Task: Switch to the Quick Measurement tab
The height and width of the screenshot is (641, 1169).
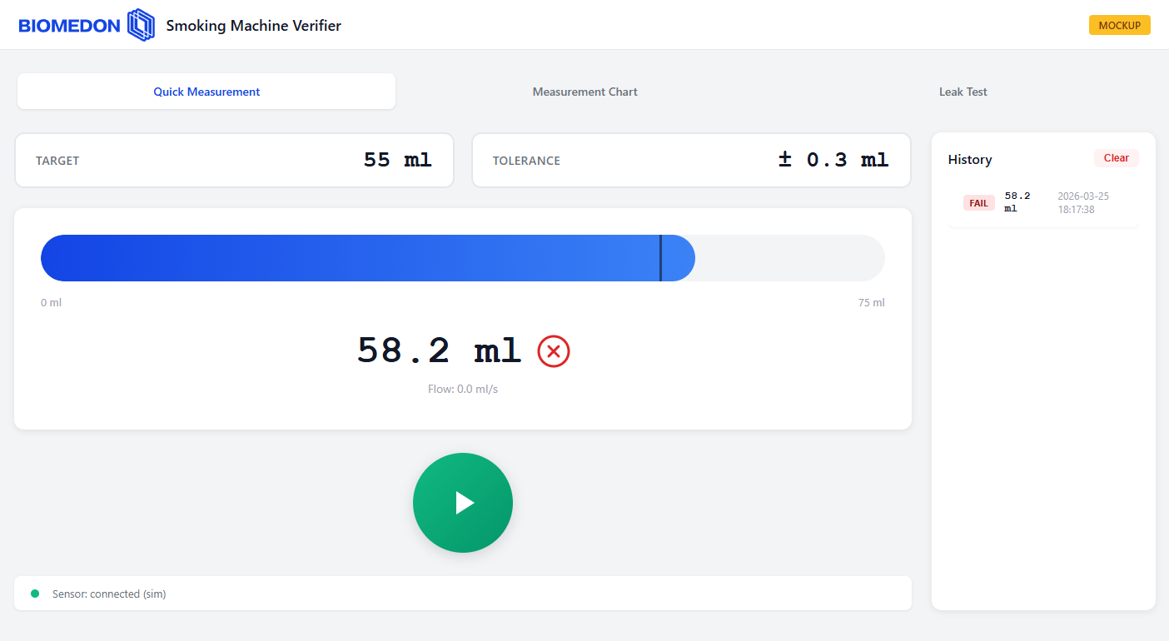Action: click(x=206, y=92)
